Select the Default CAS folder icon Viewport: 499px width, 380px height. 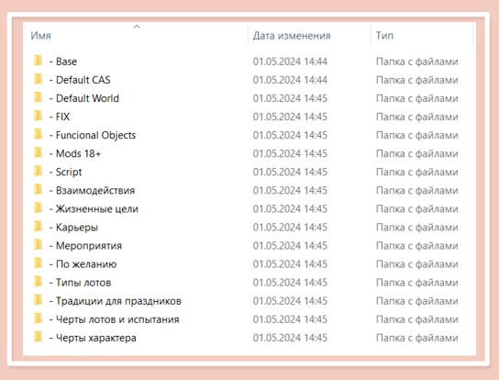coord(38,79)
